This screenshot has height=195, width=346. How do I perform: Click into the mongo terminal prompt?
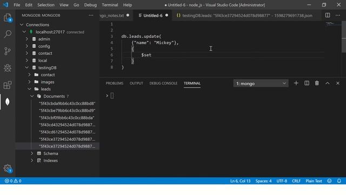[x=112, y=96]
